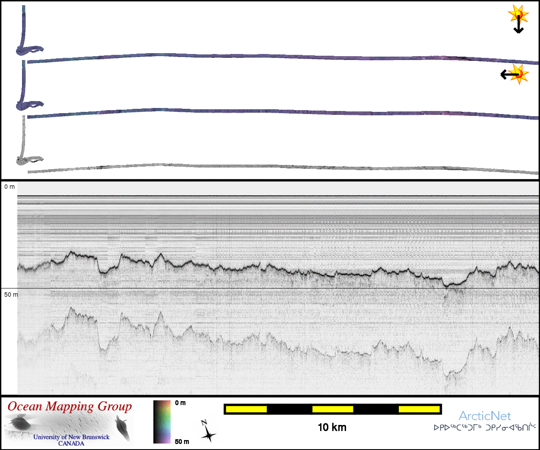The width and height of the screenshot is (540, 450).
Task: Click the depth color scale swatch
Action: pyautogui.click(x=162, y=422)
